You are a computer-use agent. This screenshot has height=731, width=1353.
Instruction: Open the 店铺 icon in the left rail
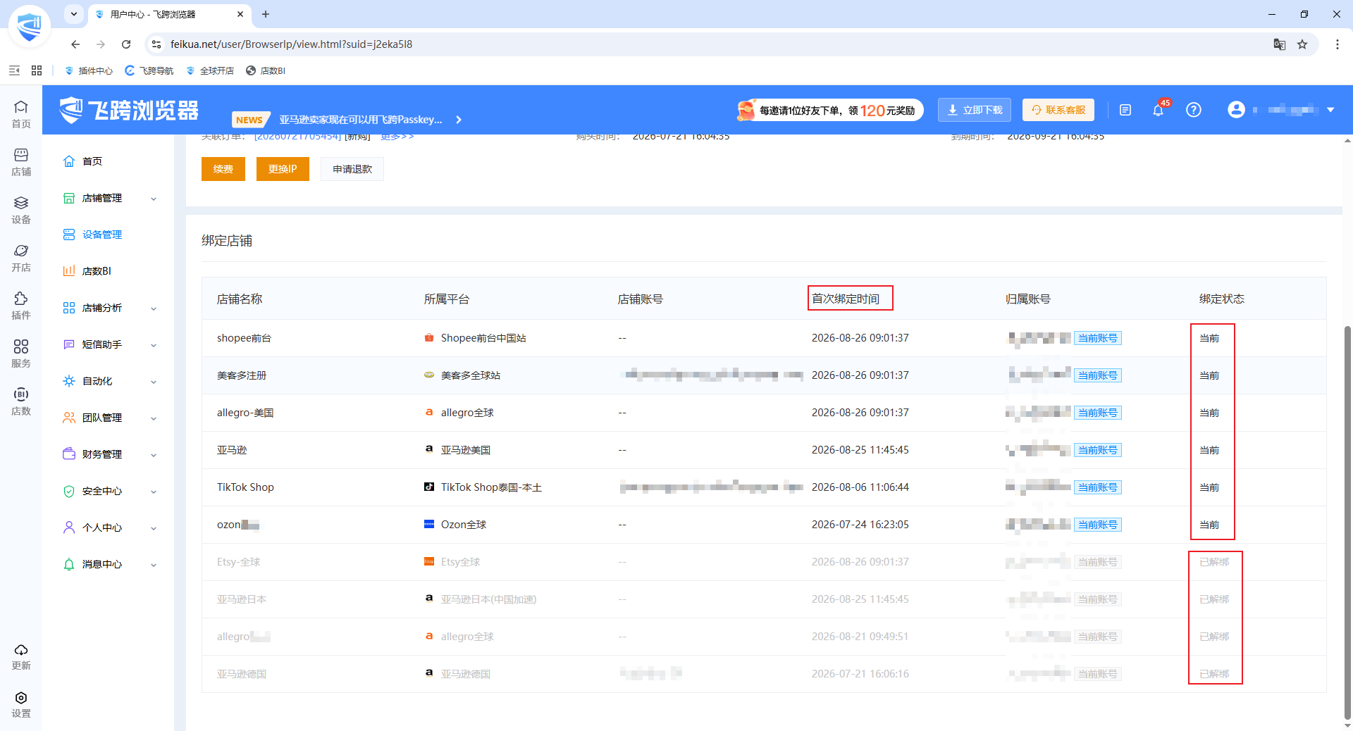click(x=21, y=161)
